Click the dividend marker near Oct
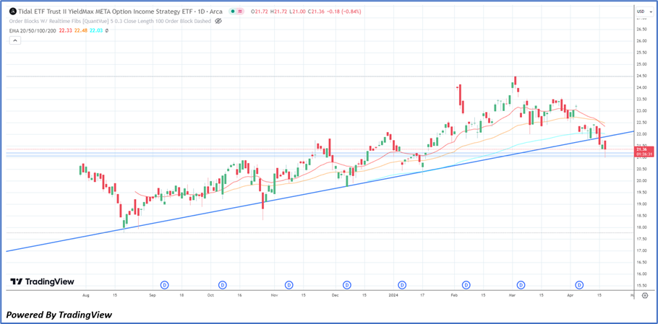This screenshot has height=324, width=658. (x=223, y=285)
